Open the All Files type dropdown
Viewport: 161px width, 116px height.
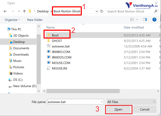pos(132,102)
